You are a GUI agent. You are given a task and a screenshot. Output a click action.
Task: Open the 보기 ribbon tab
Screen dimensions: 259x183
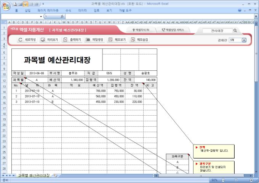click(109, 10)
